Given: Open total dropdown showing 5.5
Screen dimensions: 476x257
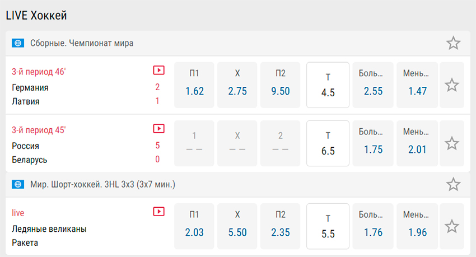Looking at the screenshot, I should 328,226.
